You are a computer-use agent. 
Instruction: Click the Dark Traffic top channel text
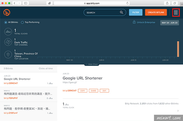[x=21, y=43]
